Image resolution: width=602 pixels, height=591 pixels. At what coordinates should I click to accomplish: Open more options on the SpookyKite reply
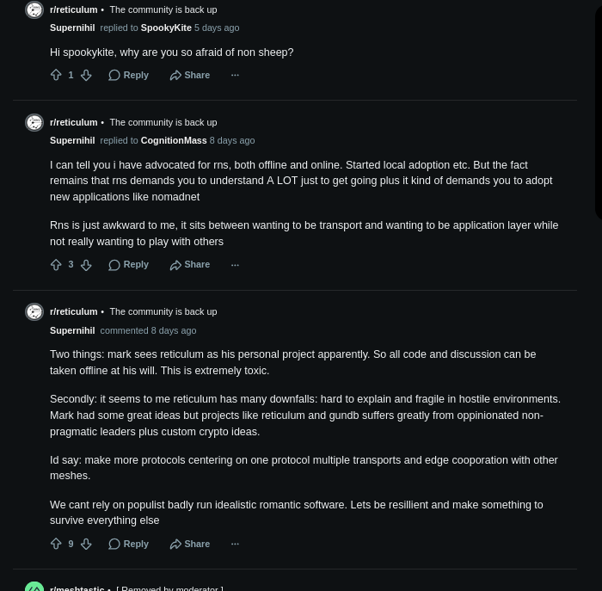point(235,75)
